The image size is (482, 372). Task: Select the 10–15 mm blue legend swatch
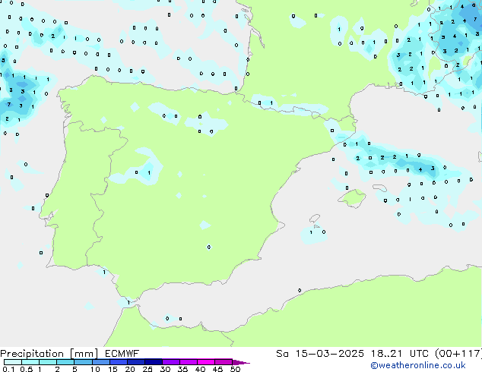100,362
